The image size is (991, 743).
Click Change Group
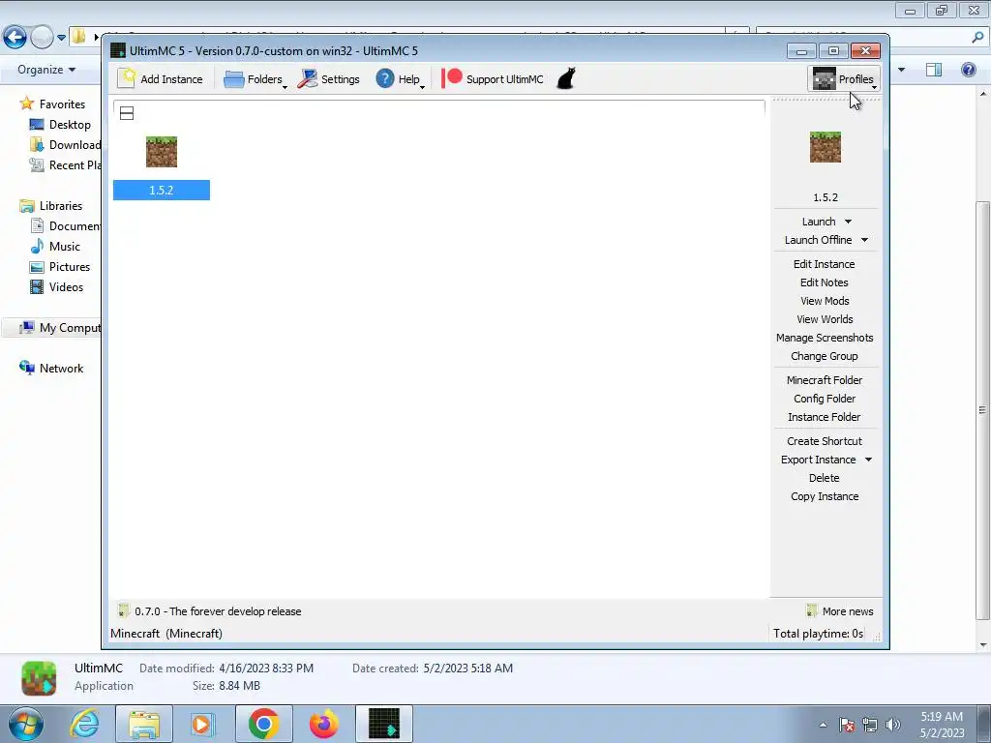pos(825,356)
